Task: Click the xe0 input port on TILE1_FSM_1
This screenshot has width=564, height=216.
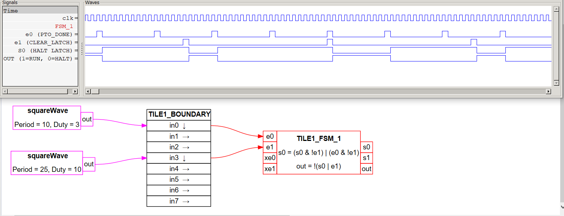Action: tap(270, 158)
